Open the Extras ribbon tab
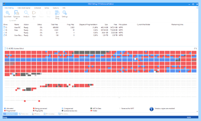Viewport: 201px width, 121px height. pos(47,8)
